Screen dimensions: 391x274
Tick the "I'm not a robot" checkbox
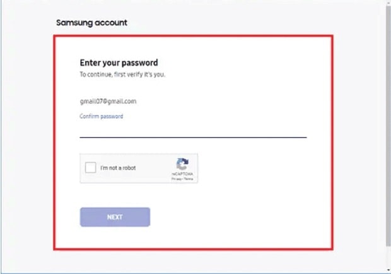point(91,168)
